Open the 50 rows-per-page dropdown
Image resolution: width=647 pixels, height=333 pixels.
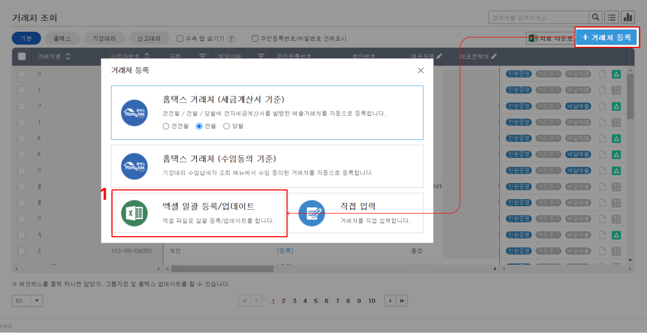[x=37, y=301]
